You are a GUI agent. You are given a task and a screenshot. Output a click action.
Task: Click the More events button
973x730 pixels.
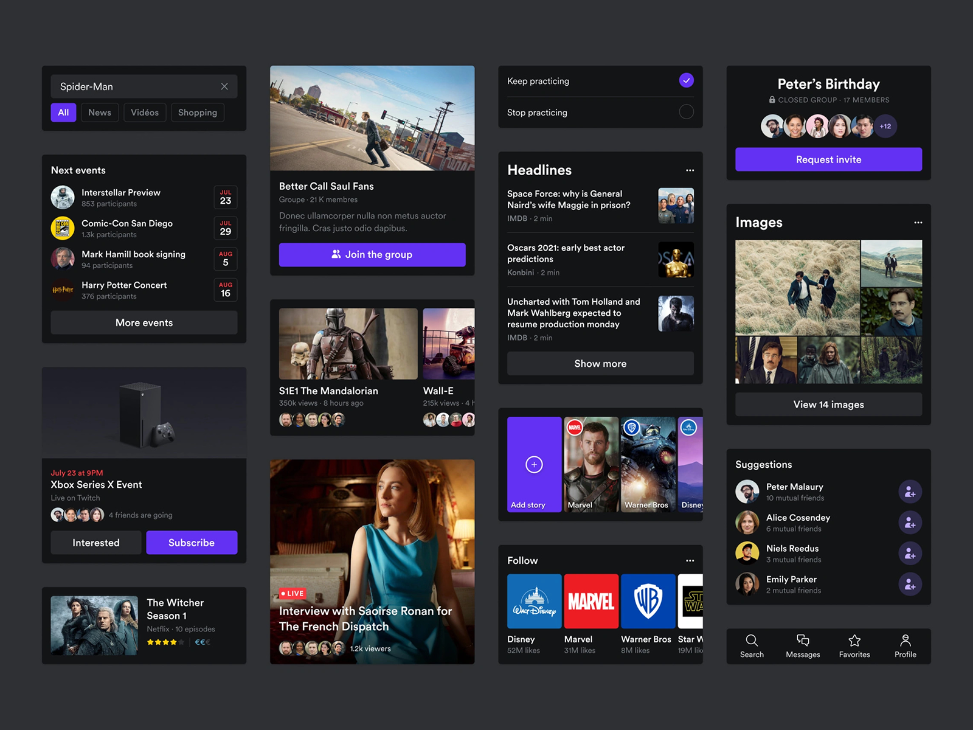[x=144, y=322]
